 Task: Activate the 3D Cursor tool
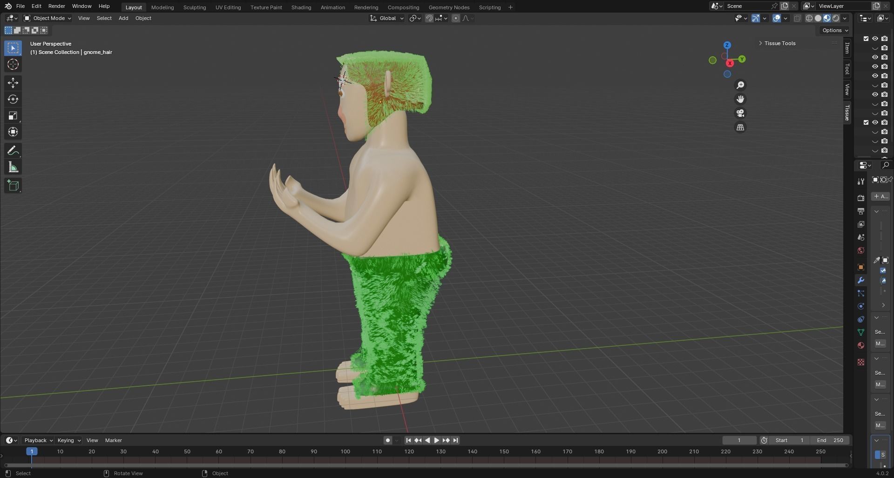point(13,64)
